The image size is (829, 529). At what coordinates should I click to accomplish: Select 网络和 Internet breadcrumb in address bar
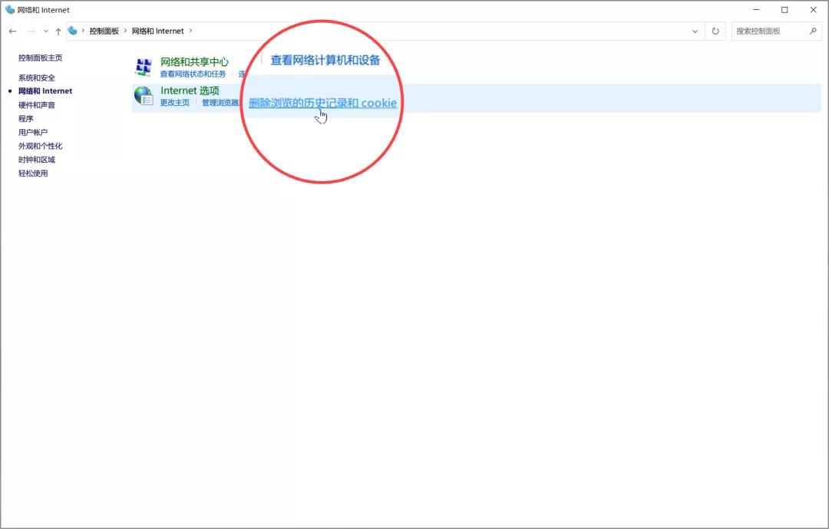coord(157,31)
